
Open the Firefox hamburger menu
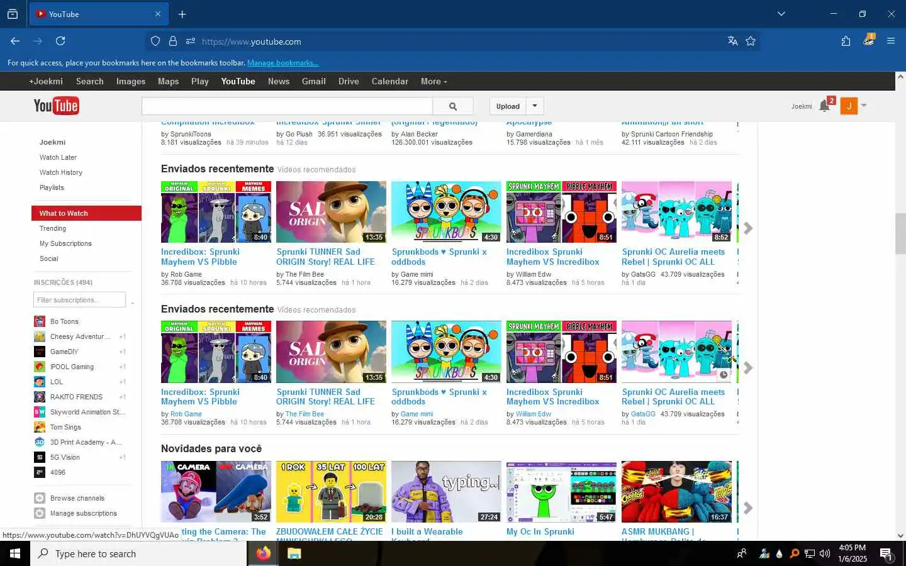coord(891,41)
